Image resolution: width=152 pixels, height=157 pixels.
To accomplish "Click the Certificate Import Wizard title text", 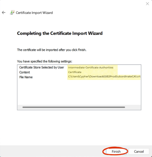I will tap(34, 13).
